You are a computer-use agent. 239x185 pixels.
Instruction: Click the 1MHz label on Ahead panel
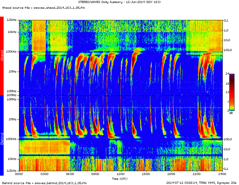coord(12,71)
